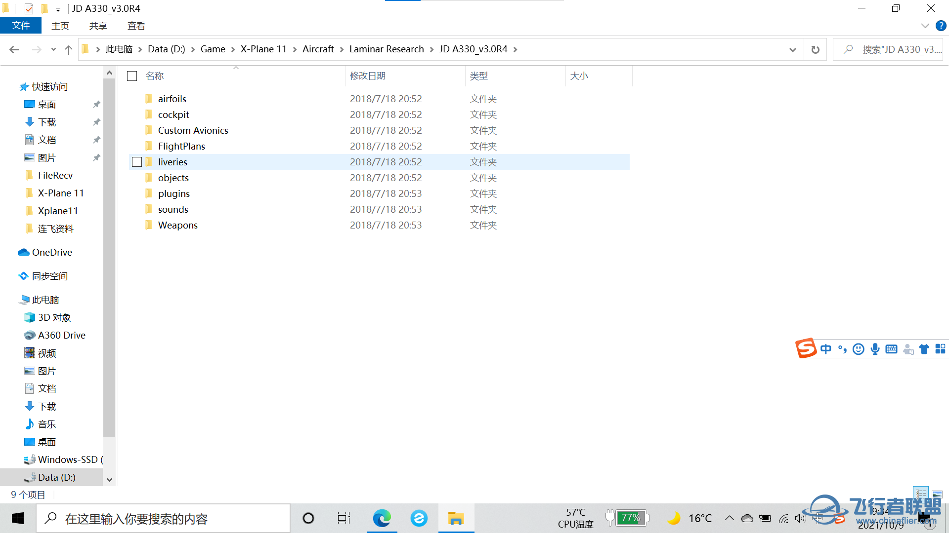Select the Custom Avionics folder
The height and width of the screenshot is (533, 949).
[193, 130]
